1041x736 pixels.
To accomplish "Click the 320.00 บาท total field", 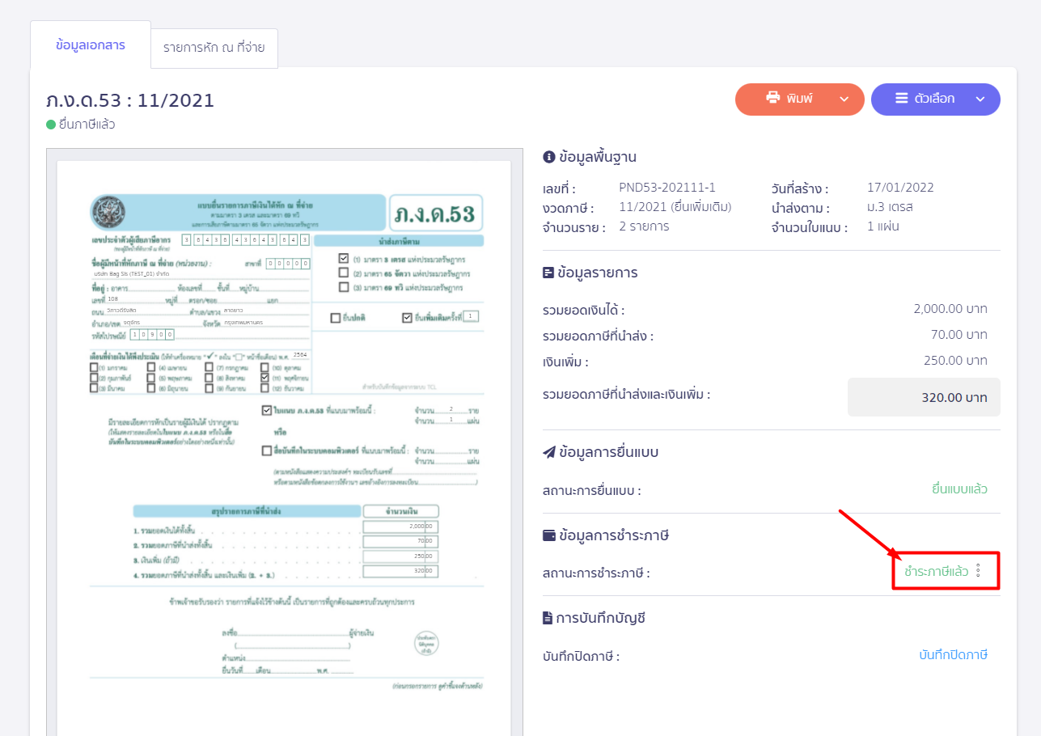I will 924,397.
